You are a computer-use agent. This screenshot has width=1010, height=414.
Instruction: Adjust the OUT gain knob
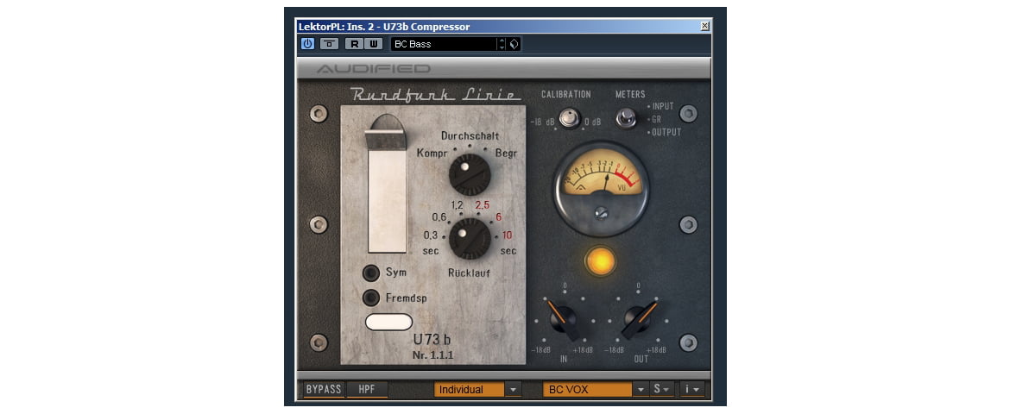639,319
